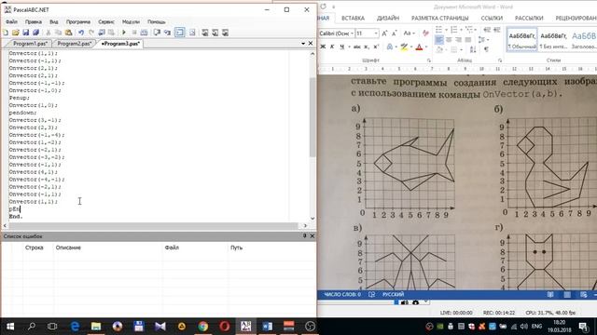The image size is (597, 335).
Task: Open the Модули menu
Action: click(x=131, y=21)
